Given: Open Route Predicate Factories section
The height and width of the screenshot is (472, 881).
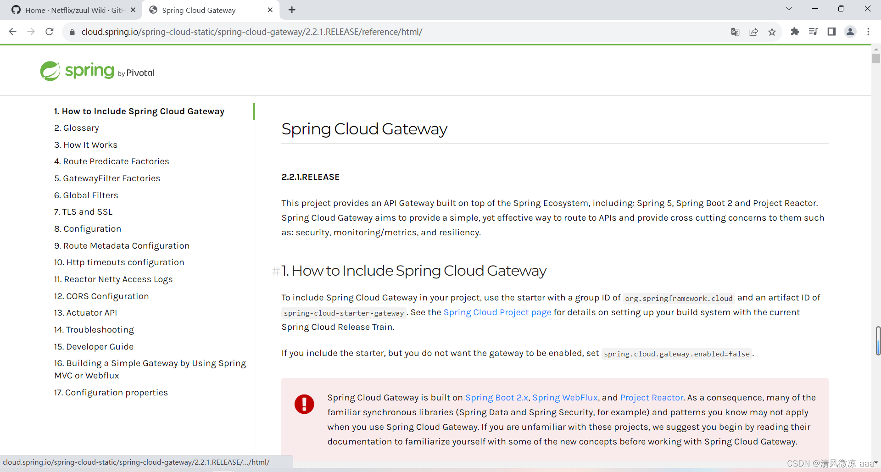Looking at the screenshot, I should tap(112, 161).
